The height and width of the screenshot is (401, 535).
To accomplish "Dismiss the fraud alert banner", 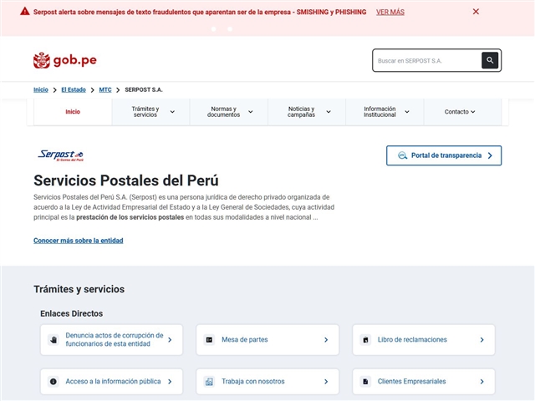I will tap(476, 12).
